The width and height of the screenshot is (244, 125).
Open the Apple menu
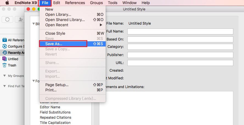pos(7,3)
